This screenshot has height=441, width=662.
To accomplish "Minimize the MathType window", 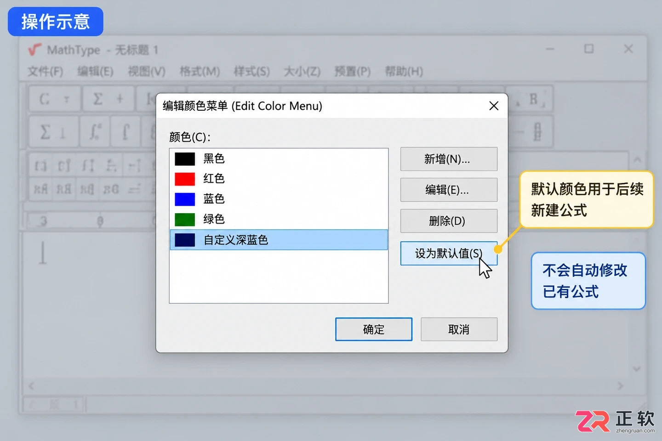I will [550, 49].
